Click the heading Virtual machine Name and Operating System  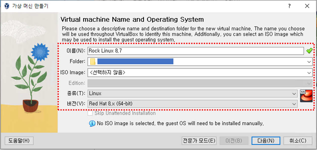(x=132, y=19)
